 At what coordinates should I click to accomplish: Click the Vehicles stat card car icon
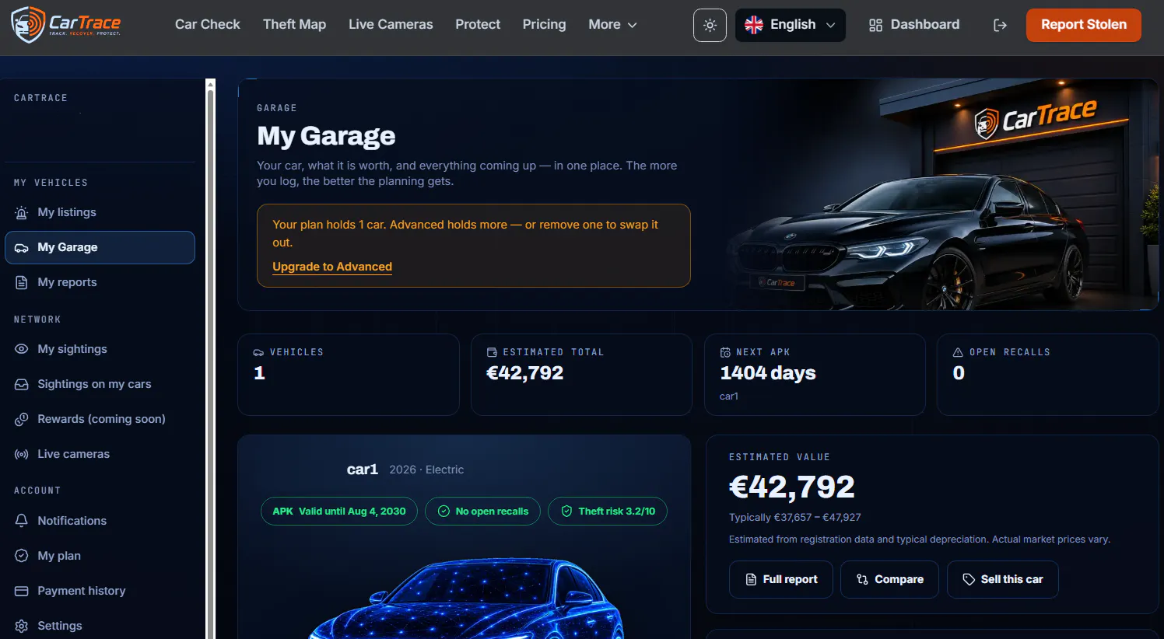pyautogui.click(x=258, y=352)
